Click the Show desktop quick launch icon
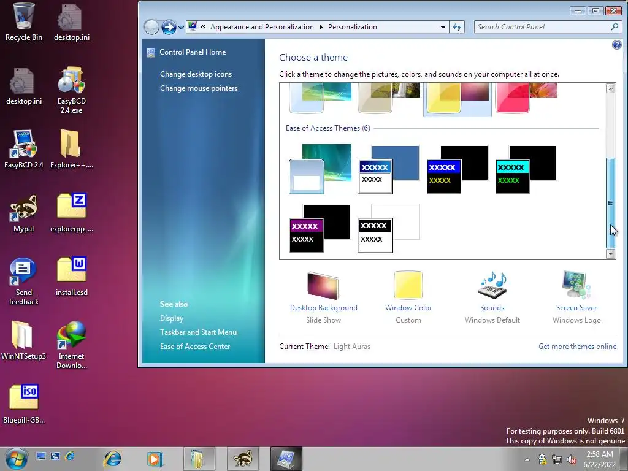 (x=41, y=456)
